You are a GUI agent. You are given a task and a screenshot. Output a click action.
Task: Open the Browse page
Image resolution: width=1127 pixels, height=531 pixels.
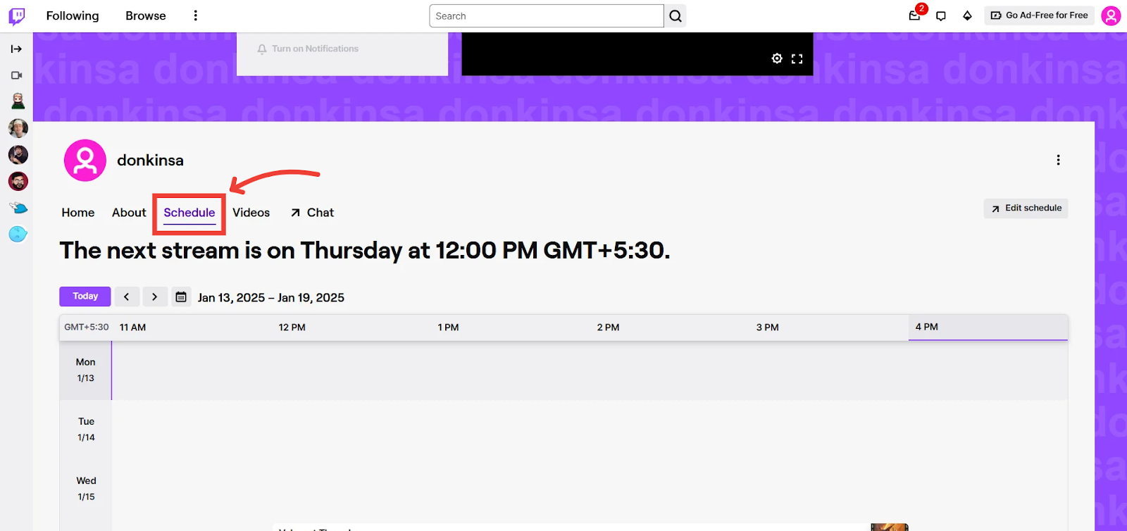pos(146,16)
